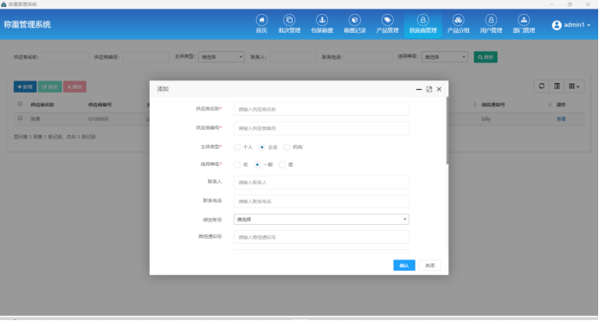Click the blue 新增 add button
This screenshot has height=321, width=599.
point(25,87)
